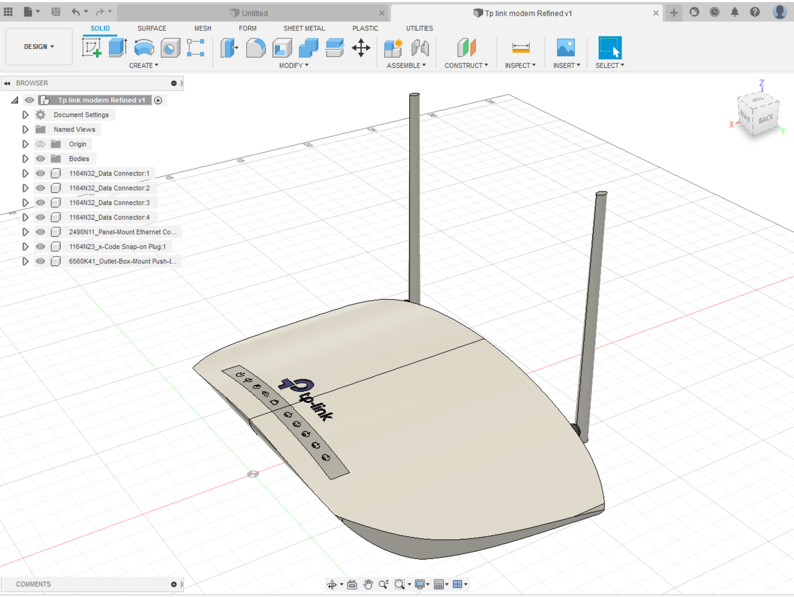Select the Move/Copy tool
Viewport: 794px width, 597px height.
coord(361,50)
